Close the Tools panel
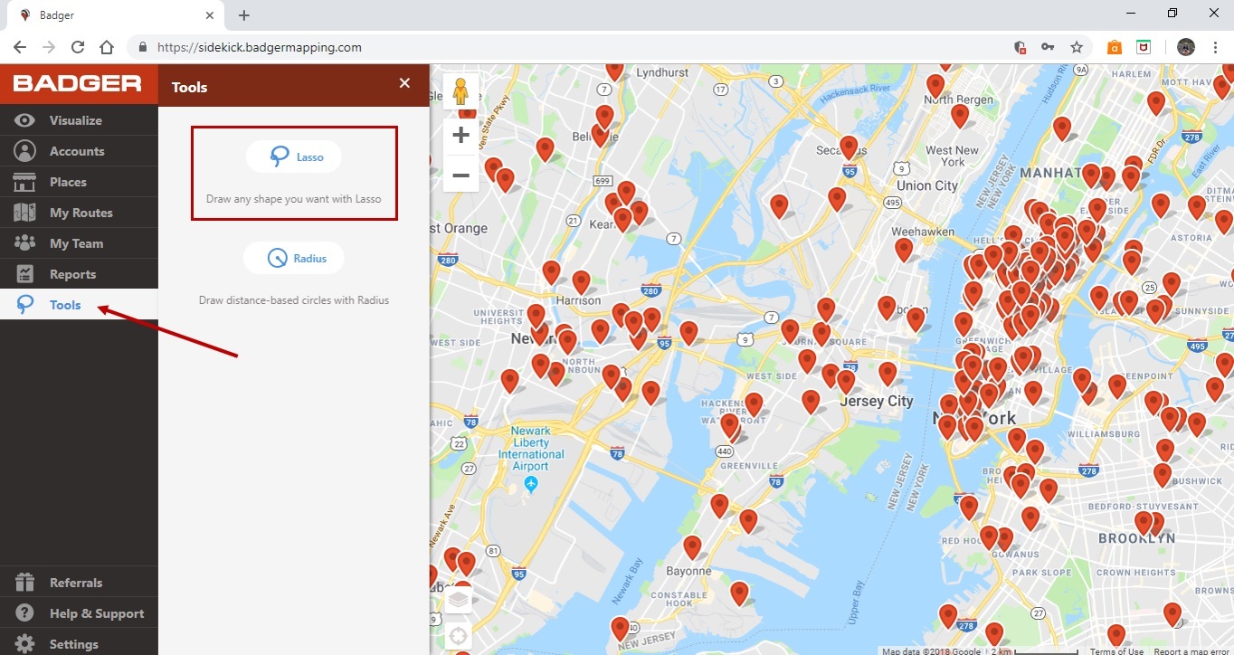The image size is (1234, 655). [x=404, y=82]
